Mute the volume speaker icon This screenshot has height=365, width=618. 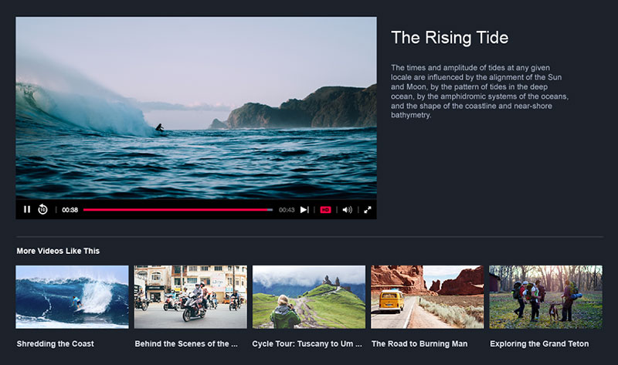[x=347, y=210]
